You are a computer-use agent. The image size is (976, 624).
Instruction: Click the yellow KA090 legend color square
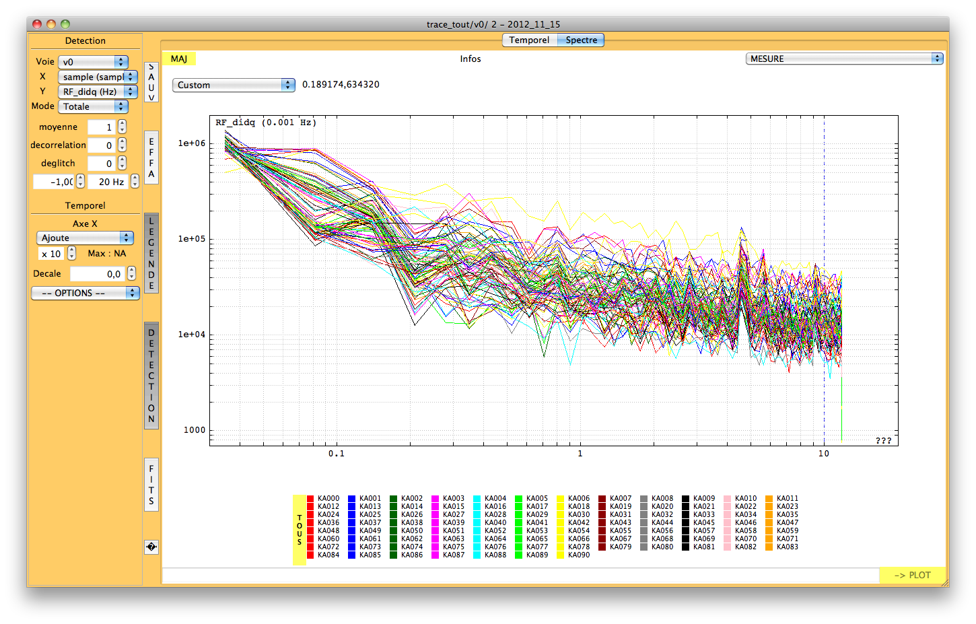(x=561, y=555)
